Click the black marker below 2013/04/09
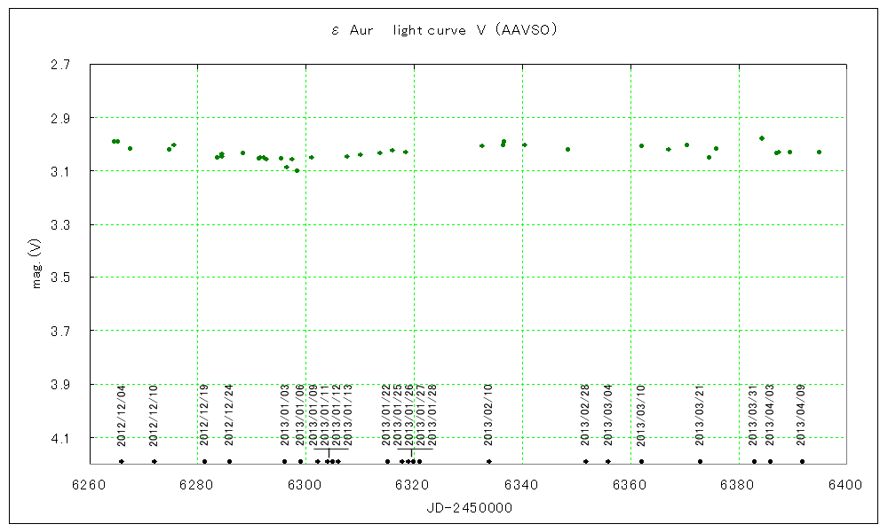The width and height of the screenshot is (888, 532). (x=802, y=461)
